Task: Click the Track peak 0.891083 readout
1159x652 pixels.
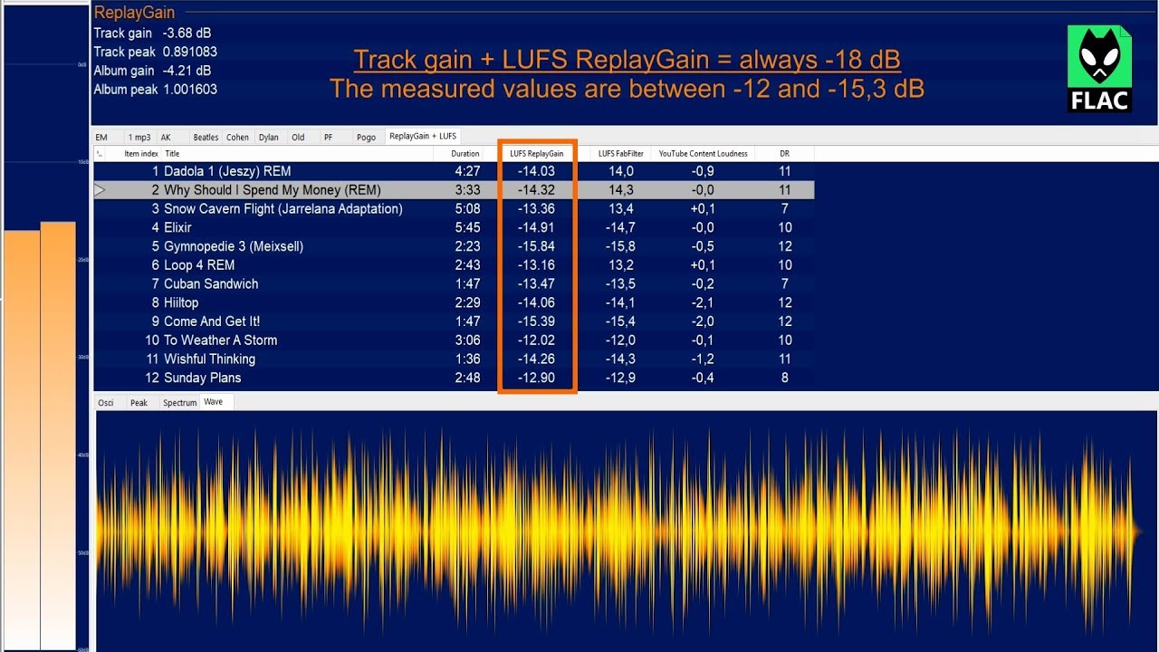Action: pyautogui.click(x=156, y=52)
